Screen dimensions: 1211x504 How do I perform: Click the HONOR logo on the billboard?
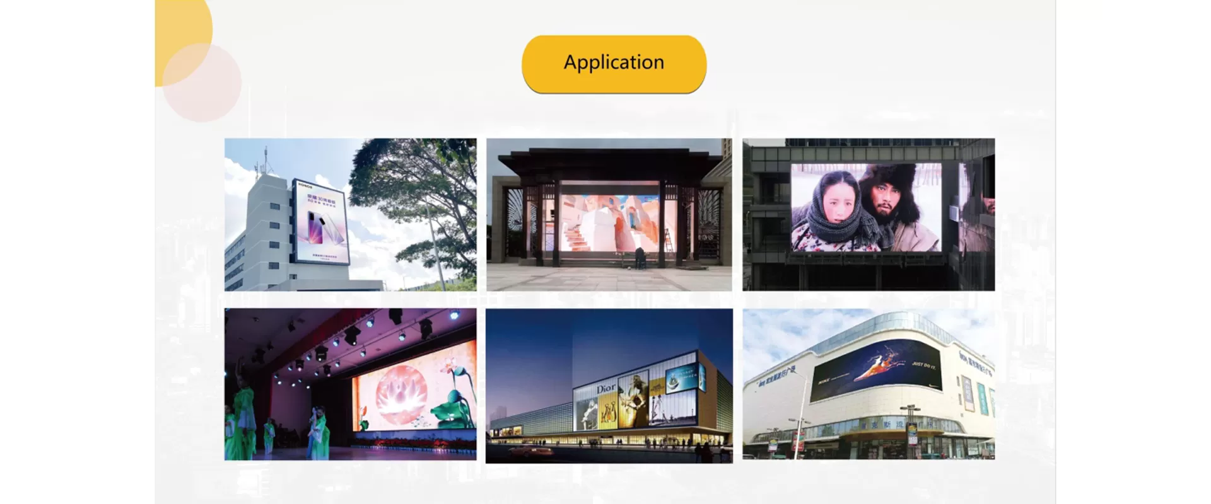tap(306, 186)
